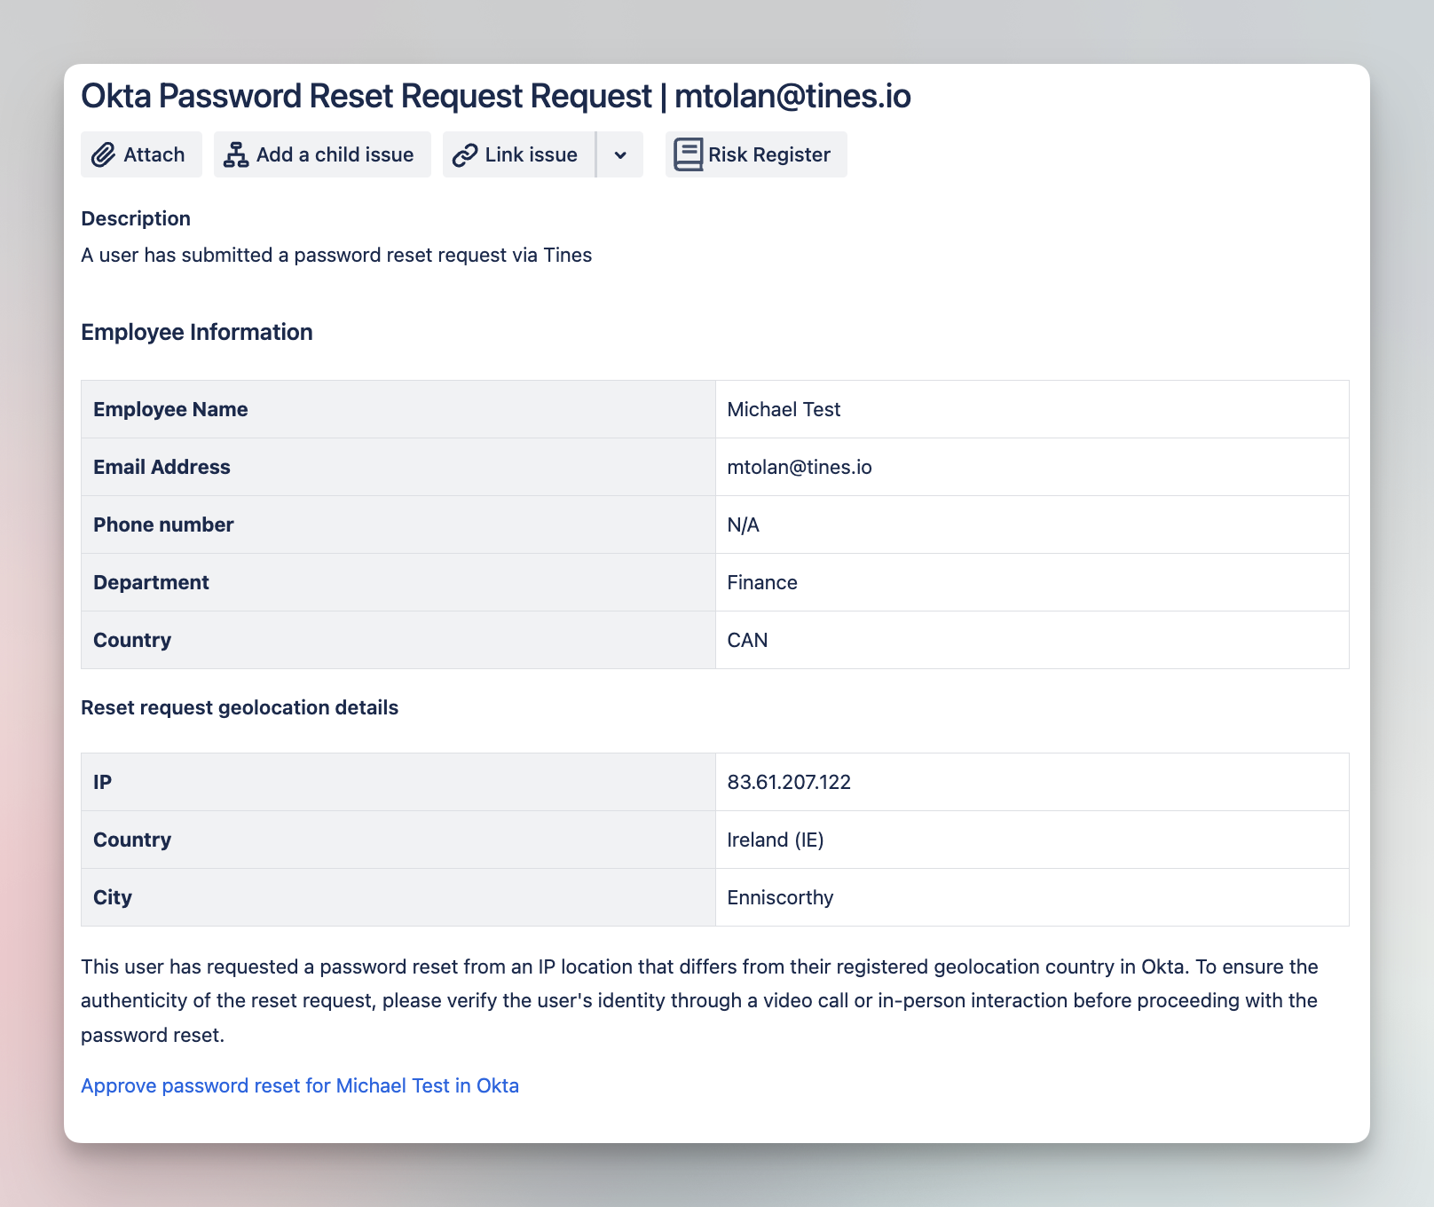Select Add a child issue
This screenshot has width=1434, height=1207.
point(335,154)
